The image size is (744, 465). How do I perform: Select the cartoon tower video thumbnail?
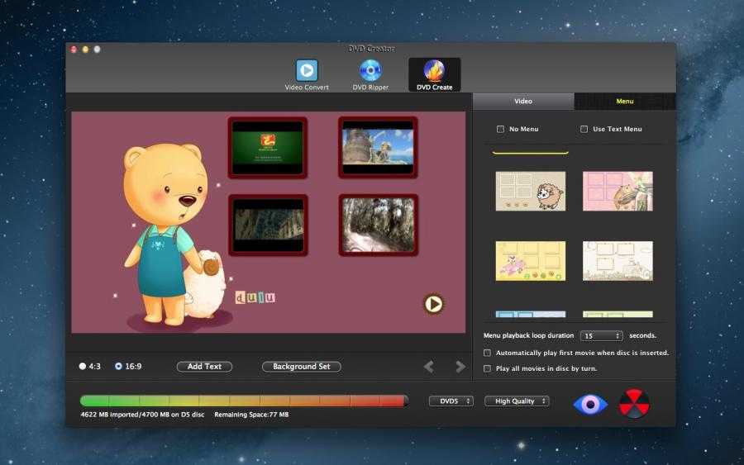tap(378, 148)
